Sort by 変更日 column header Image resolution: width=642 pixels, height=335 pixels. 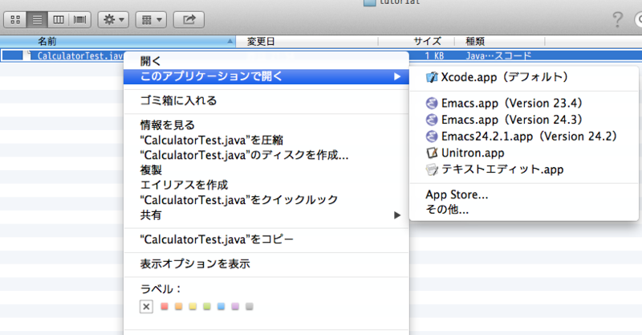click(x=307, y=42)
